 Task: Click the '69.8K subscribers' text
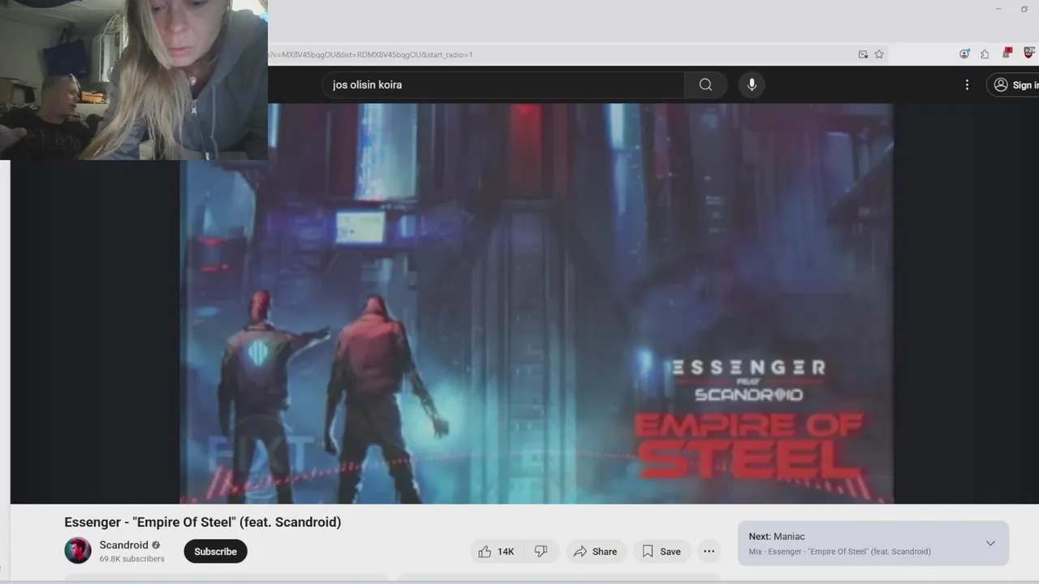tap(131, 559)
